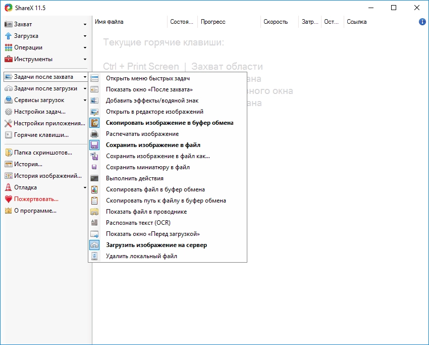Toggle off Сохранить изображение в файл
The height and width of the screenshot is (345, 429).
(x=168, y=145)
